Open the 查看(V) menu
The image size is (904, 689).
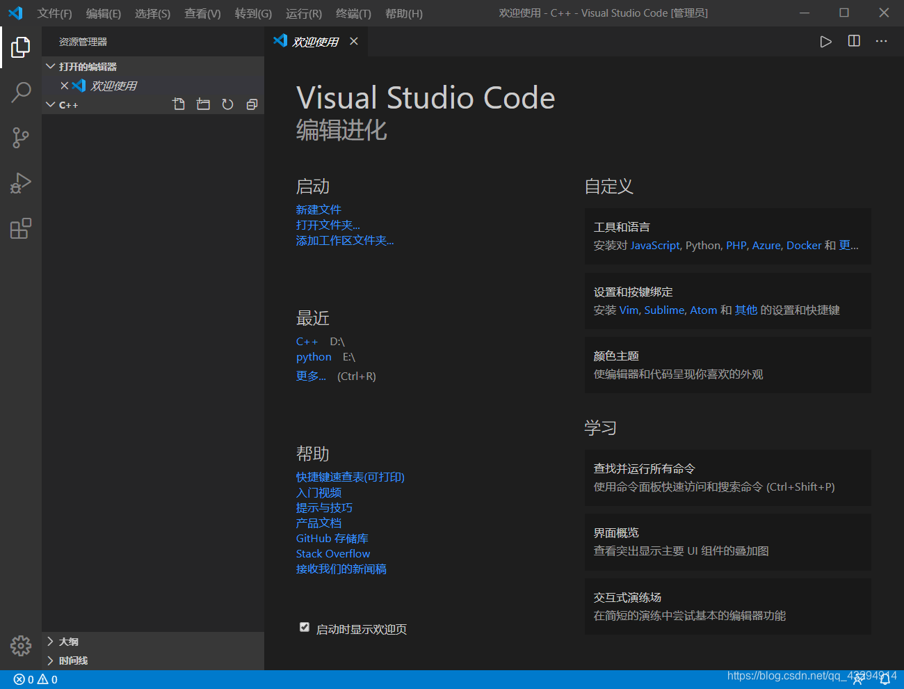click(x=202, y=14)
